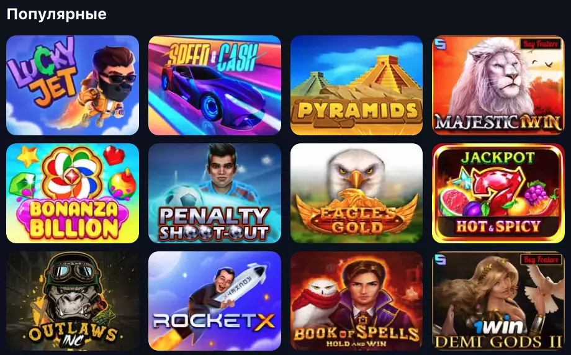571x355 pixels.
Task: Click Spinomenal logo on Demi Gods II tile
Action: pyautogui.click(x=440, y=259)
